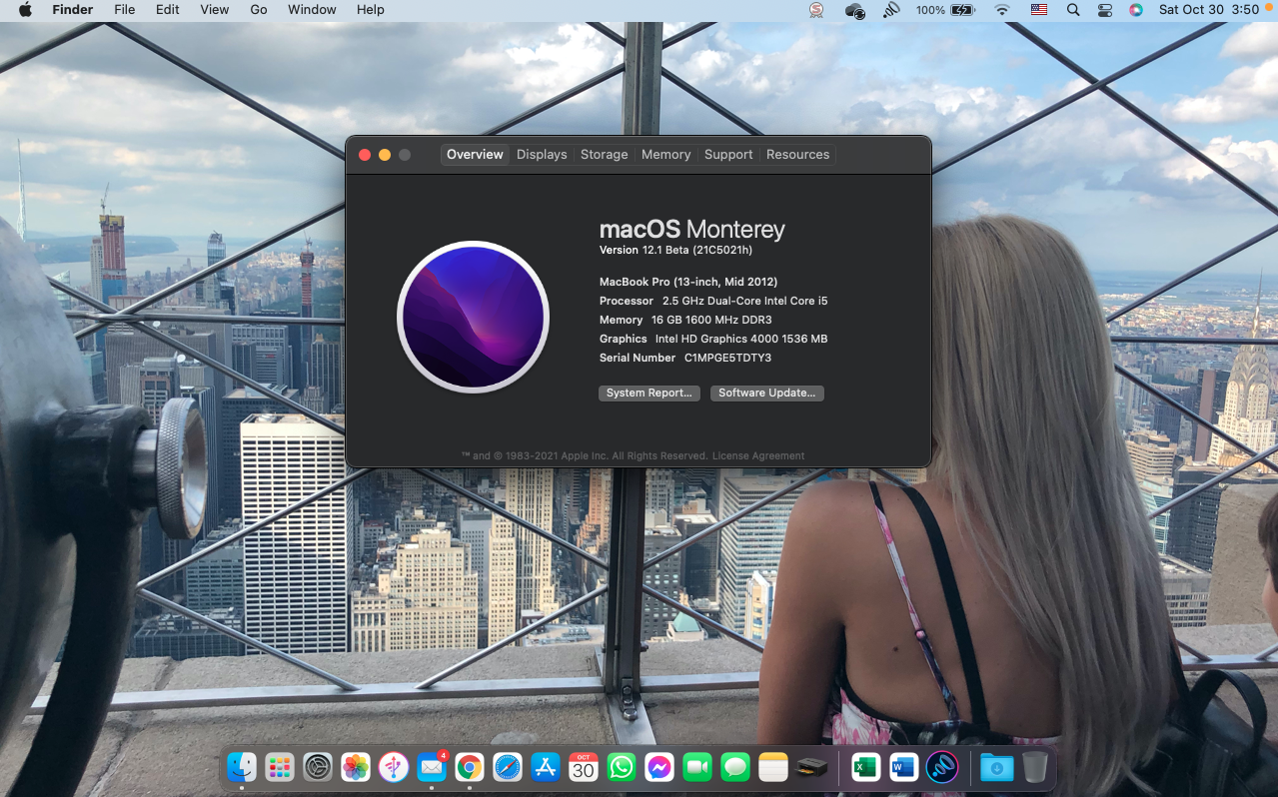Image resolution: width=1278 pixels, height=797 pixels.
Task: Open Finder from the Dock
Action: 242,767
